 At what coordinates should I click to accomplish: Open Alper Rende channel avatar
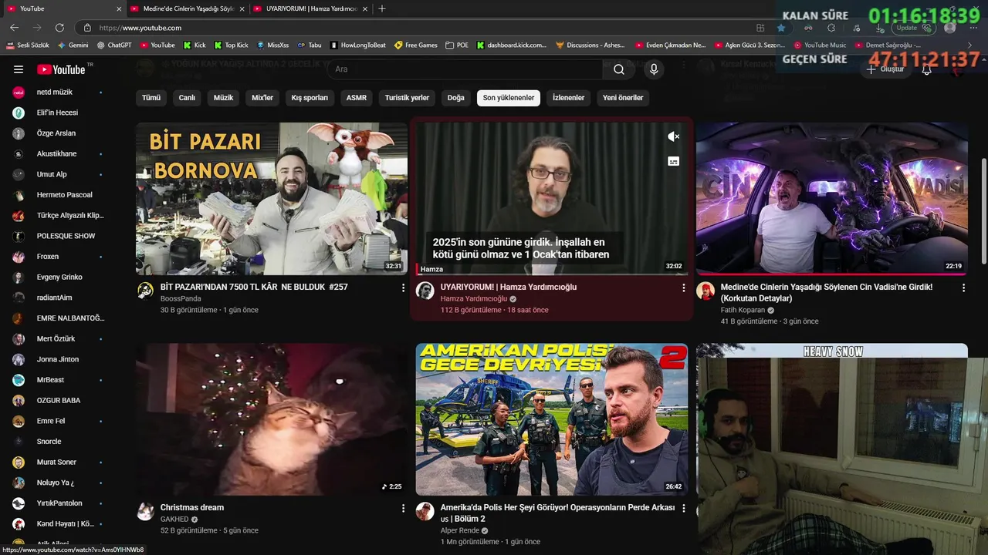point(425,511)
